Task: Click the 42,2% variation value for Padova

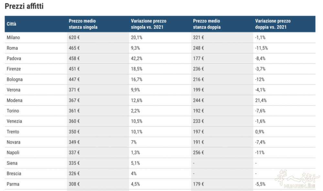Action: coord(136,59)
